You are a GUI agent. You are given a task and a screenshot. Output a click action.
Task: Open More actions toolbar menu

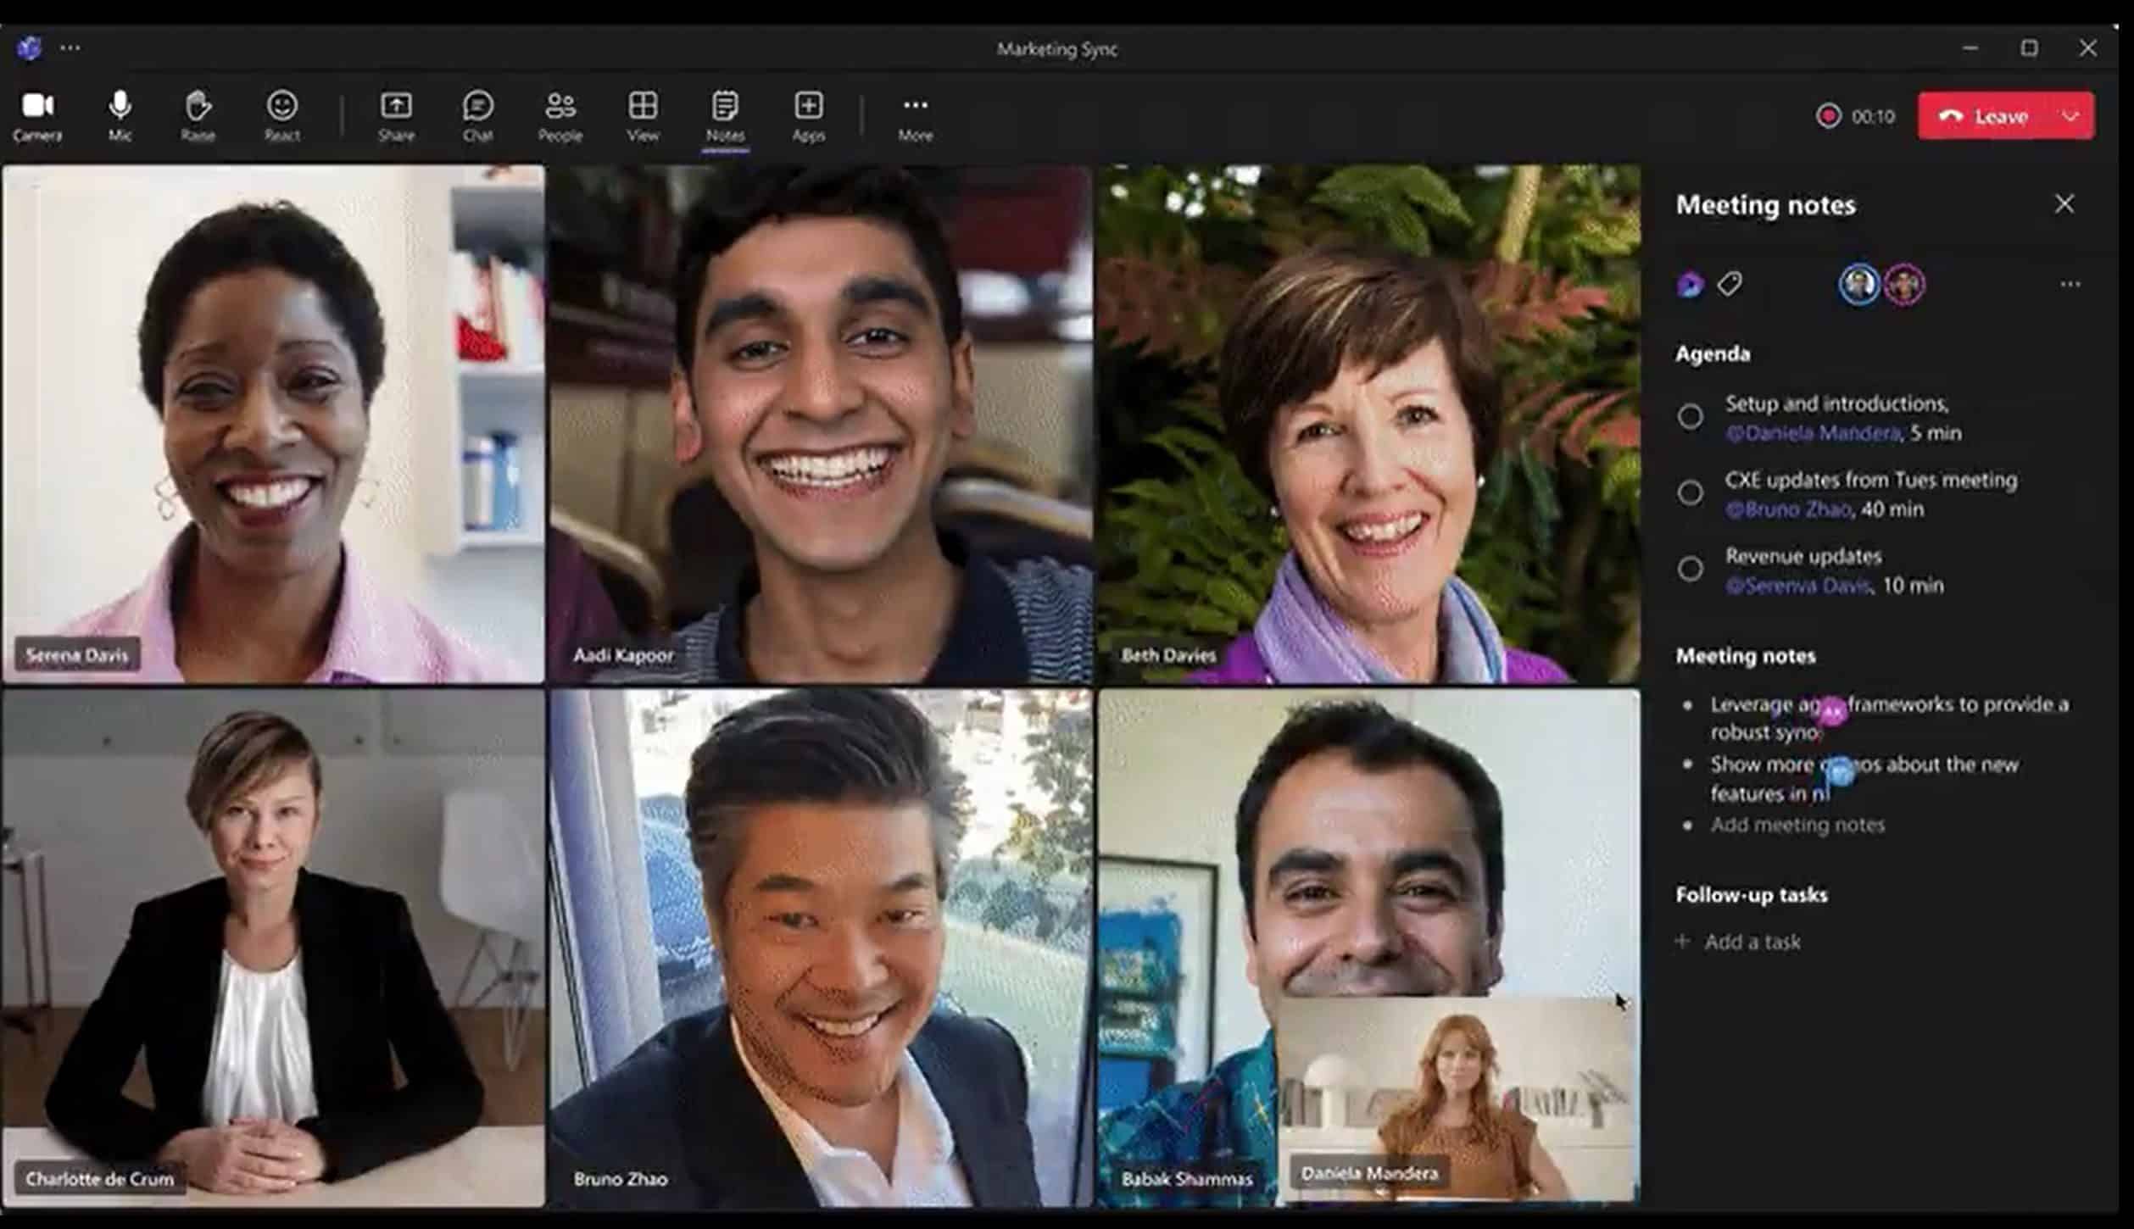[x=915, y=114]
